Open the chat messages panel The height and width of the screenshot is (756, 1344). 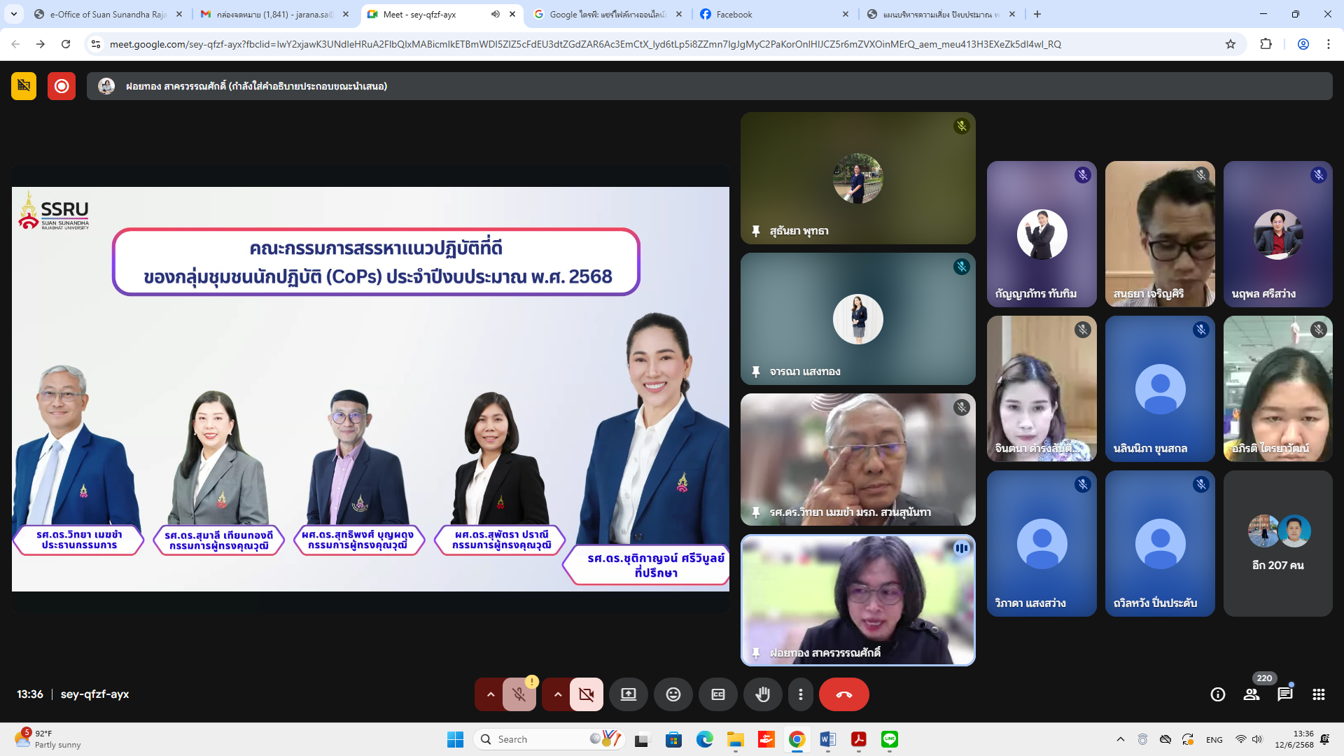[x=1284, y=694]
